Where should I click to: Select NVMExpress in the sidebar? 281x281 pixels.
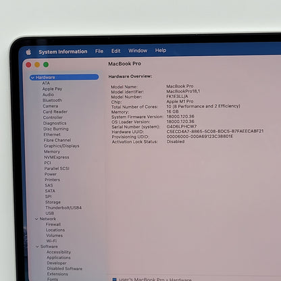pyautogui.click(x=57, y=157)
